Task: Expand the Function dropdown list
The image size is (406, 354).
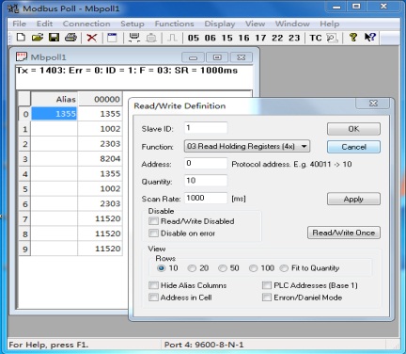Action: pos(304,146)
